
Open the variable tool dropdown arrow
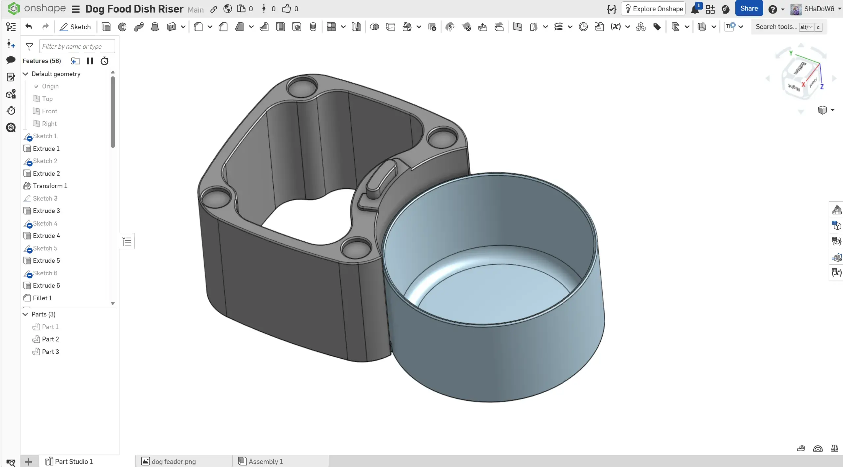pyautogui.click(x=628, y=27)
